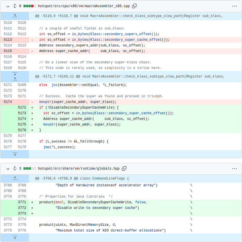Click added 'Address super_cache_addr(' on line 5174
Image resolution: width=242 pixels, height=242 pixels.
click(x=96, y=119)
